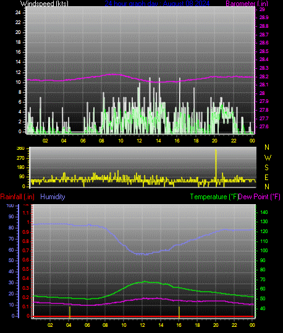Click the red 0.5 rainfall axis value
283x333 pixels.
26,269
